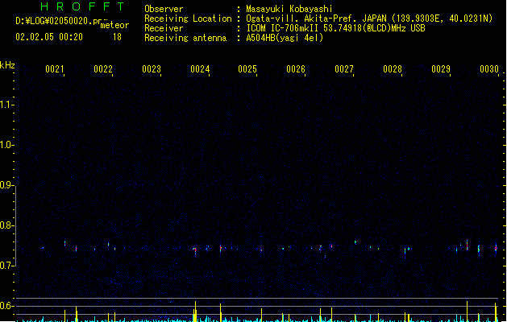Image resolution: width=507 pixels, height=322 pixels.
Task: Click the 0.6 frequency axis label
Action: pyautogui.click(x=6, y=306)
